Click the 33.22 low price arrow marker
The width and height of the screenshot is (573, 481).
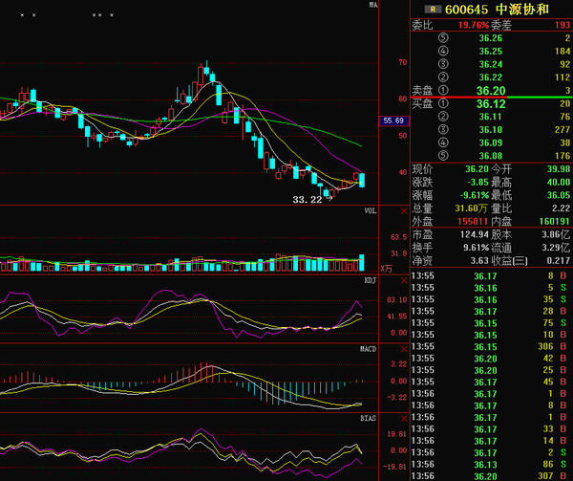(311, 200)
